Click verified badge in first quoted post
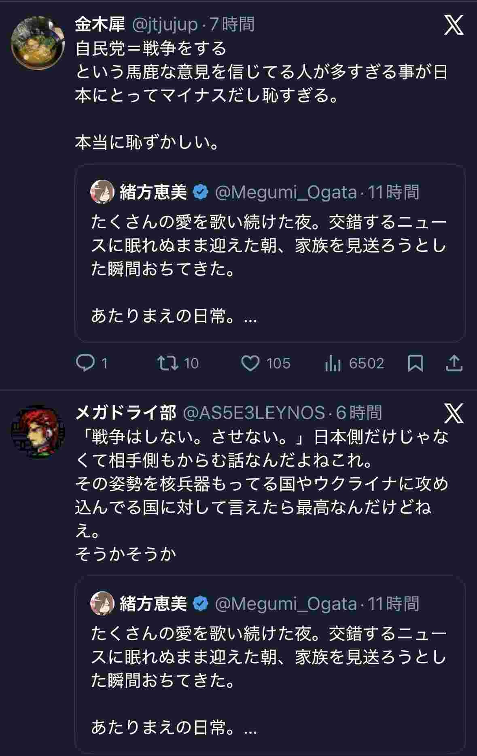Viewport: 477px width, 756px height. [201, 192]
